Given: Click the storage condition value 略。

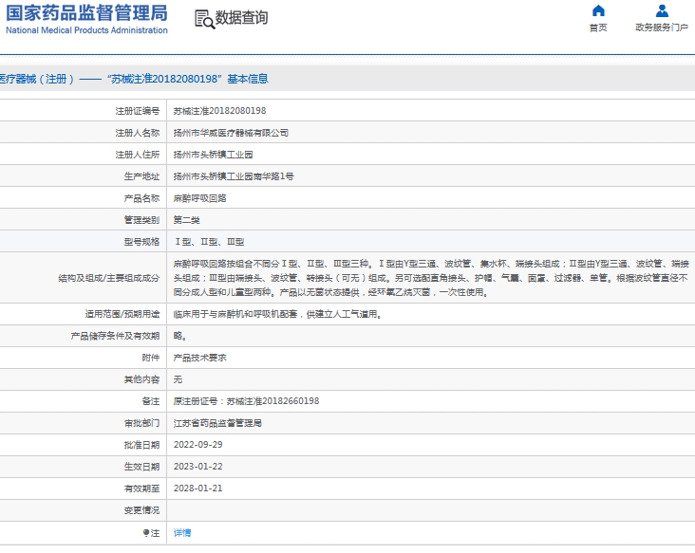Looking at the screenshot, I should coord(180,336).
